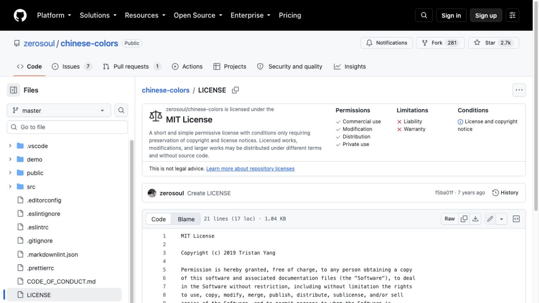Copy raw file contents icon
The image size is (539, 303).
click(464, 219)
